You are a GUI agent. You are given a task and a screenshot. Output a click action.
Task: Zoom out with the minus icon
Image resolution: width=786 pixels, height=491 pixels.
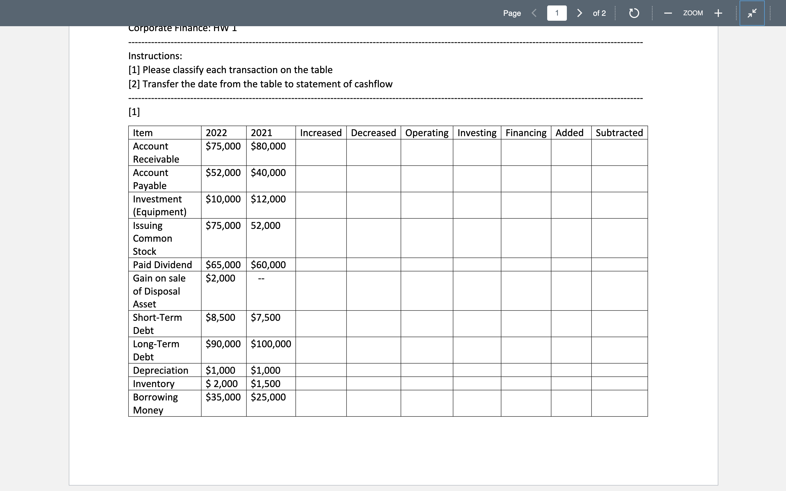[668, 13]
